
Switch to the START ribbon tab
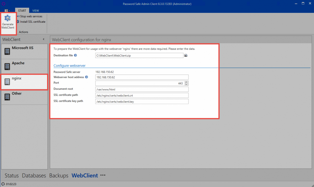(x=22, y=11)
